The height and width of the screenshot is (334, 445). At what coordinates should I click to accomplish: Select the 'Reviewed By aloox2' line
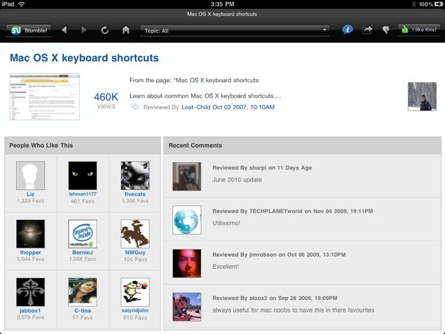pyautogui.click(x=275, y=299)
